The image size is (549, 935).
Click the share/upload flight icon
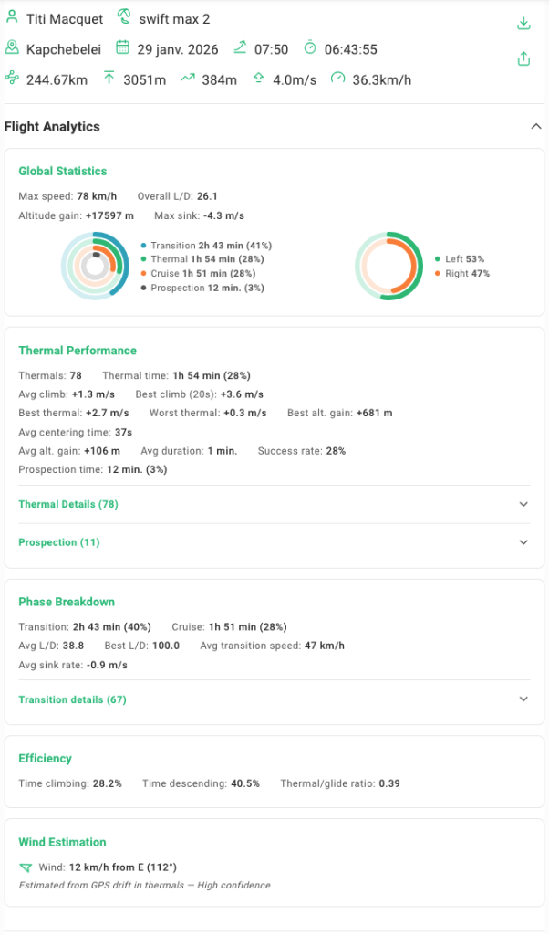point(523,59)
